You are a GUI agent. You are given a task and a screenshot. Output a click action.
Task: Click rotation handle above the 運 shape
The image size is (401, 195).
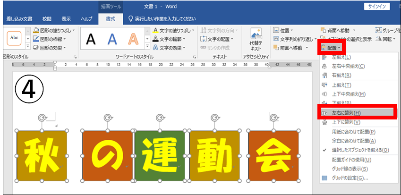[x=161, y=117]
